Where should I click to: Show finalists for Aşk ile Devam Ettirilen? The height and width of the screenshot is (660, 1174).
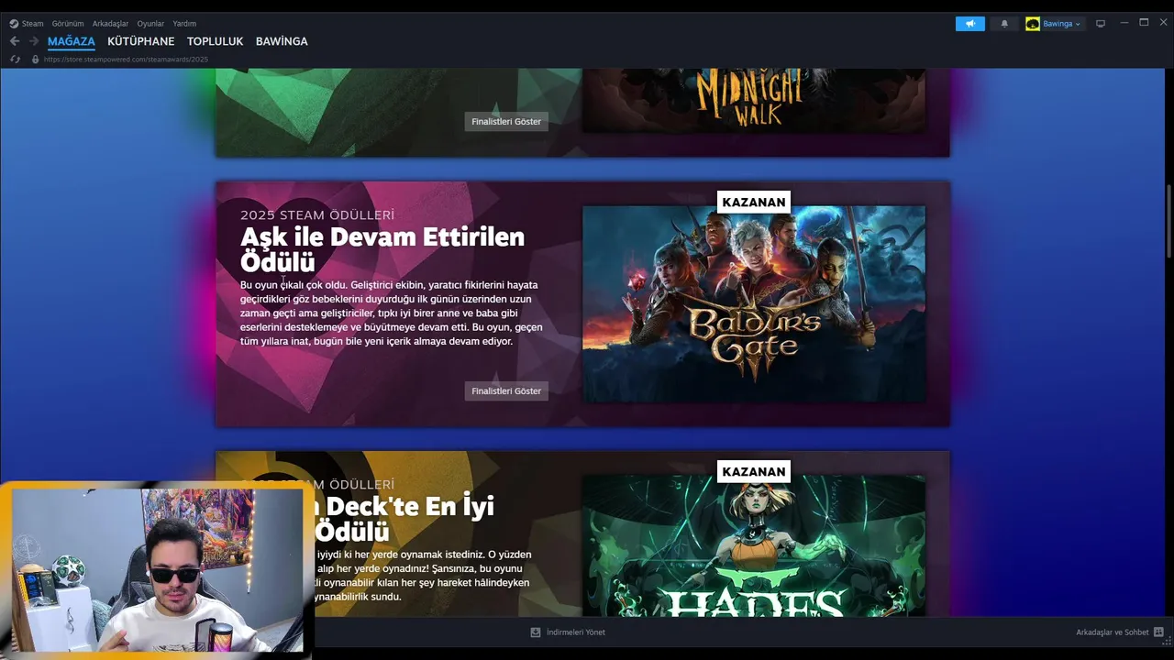[x=506, y=390]
